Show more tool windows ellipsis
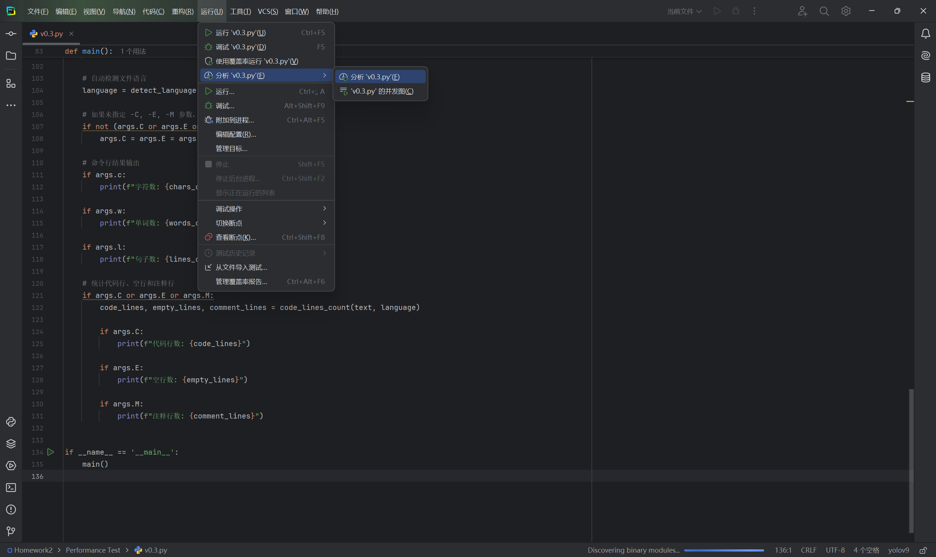This screenshot has width=936, height=557. 11,105
